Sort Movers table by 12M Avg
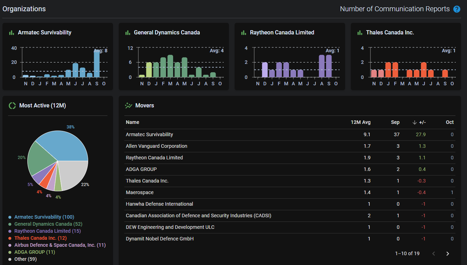The height and width of the screenshot is (265, 467). click(361, 122)
